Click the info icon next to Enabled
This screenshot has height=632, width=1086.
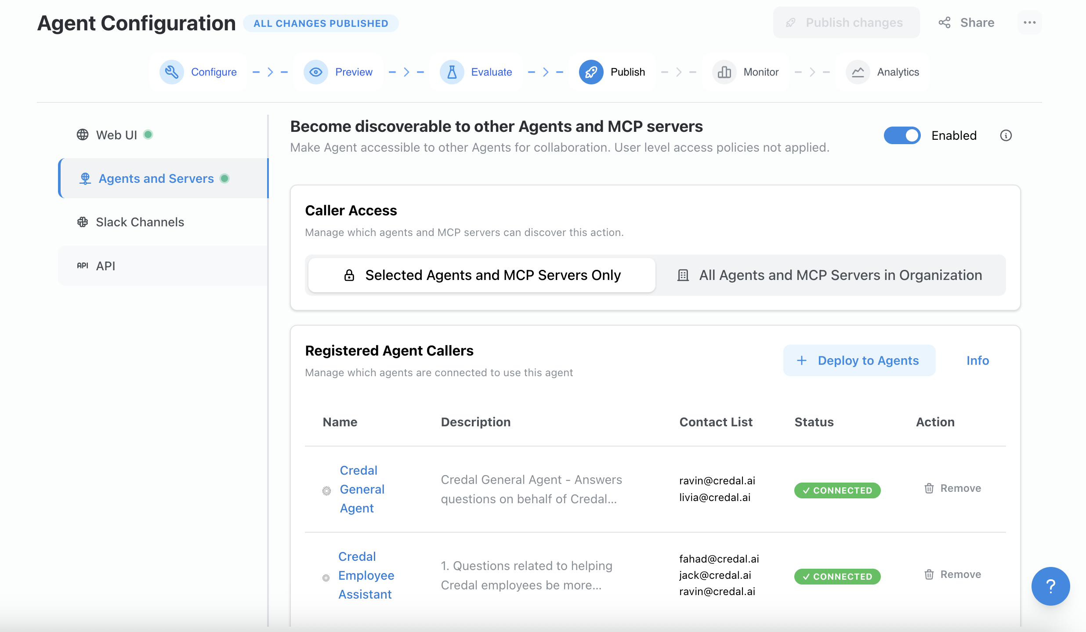point(1006,135)
